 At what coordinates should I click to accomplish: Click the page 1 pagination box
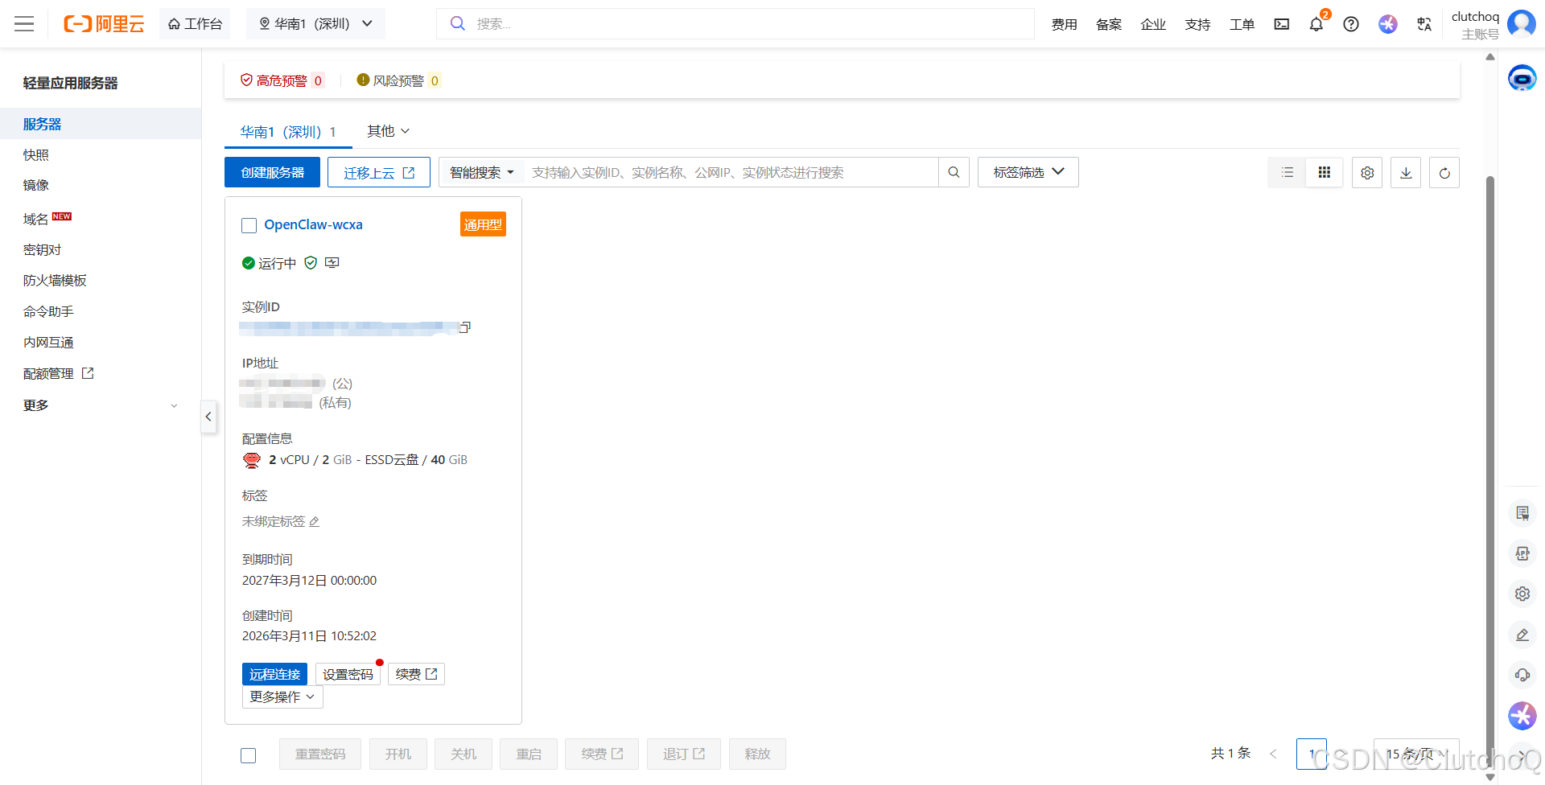pyautogui.click(x=1312, y=754)
